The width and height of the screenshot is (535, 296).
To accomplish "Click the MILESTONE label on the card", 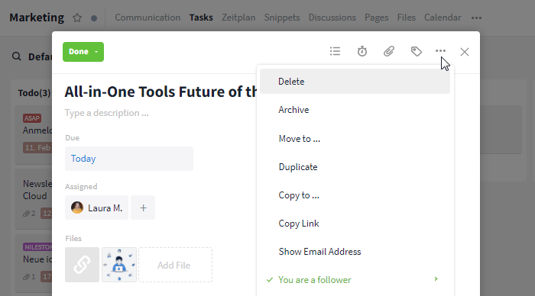I will click(37, 247).
